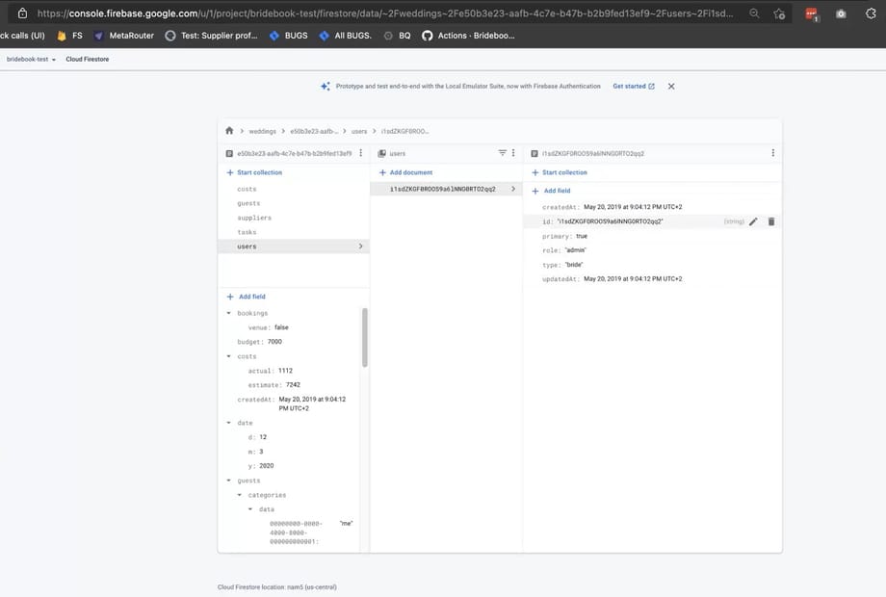Select the users subcollection row
The width and height of the screenshot is (886, 597).
click(294, 247)
